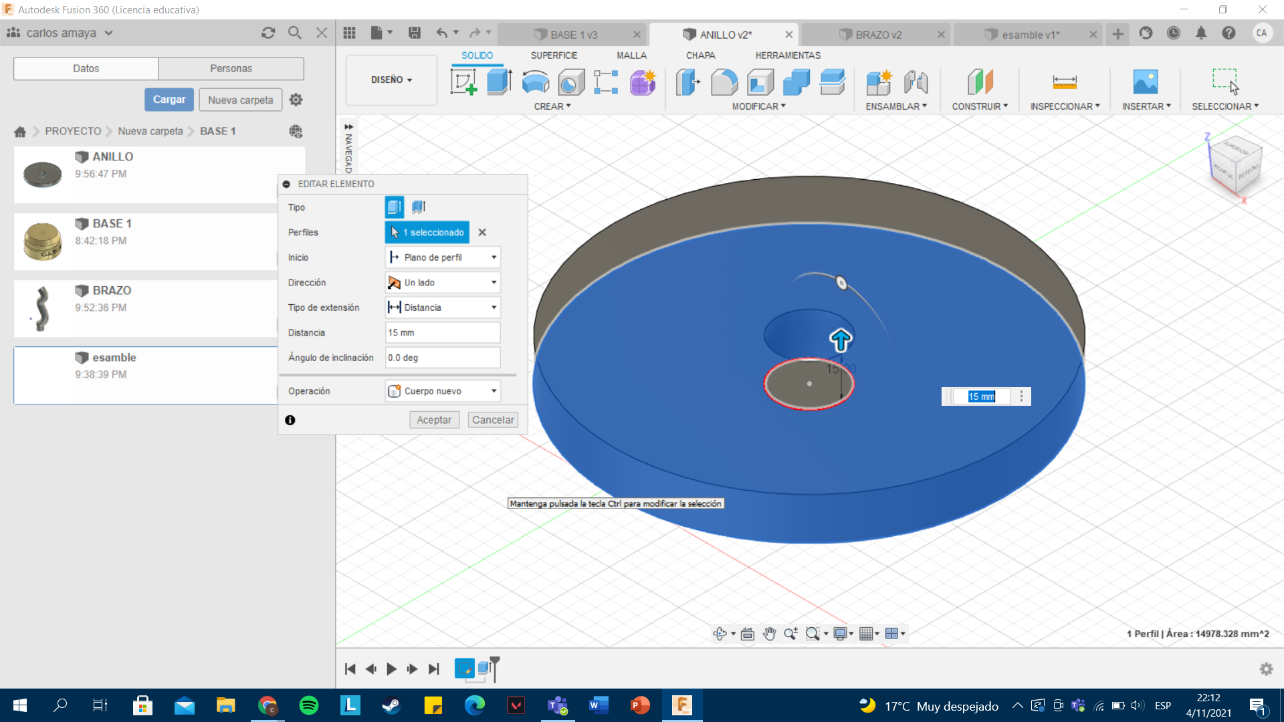Image resolution: width=1284 pixels, height=722 pixels.
Task: Select the solid Extrude type toggle
Action: coord(395,207)
